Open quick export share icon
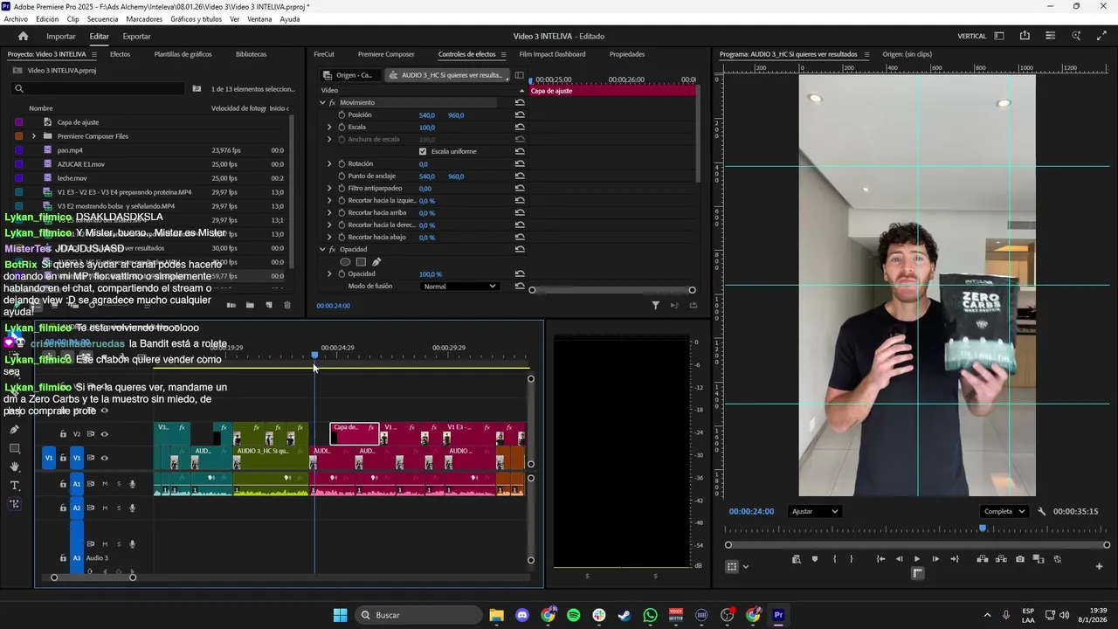The image size is (1118, 629). 1025,36
